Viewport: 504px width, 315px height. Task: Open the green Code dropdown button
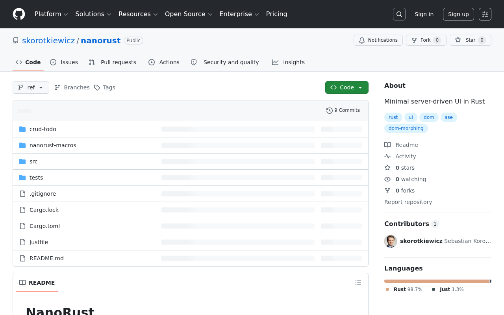tap(347, 87)
